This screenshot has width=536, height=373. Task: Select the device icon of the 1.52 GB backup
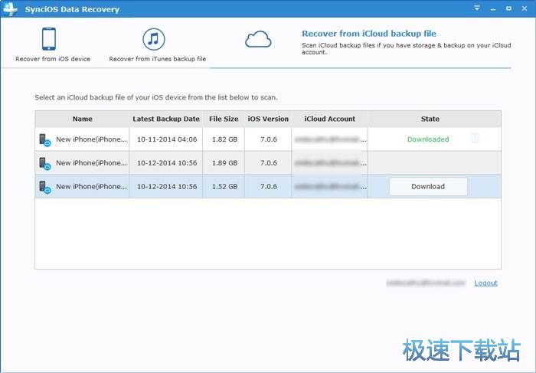pos(44,187)
